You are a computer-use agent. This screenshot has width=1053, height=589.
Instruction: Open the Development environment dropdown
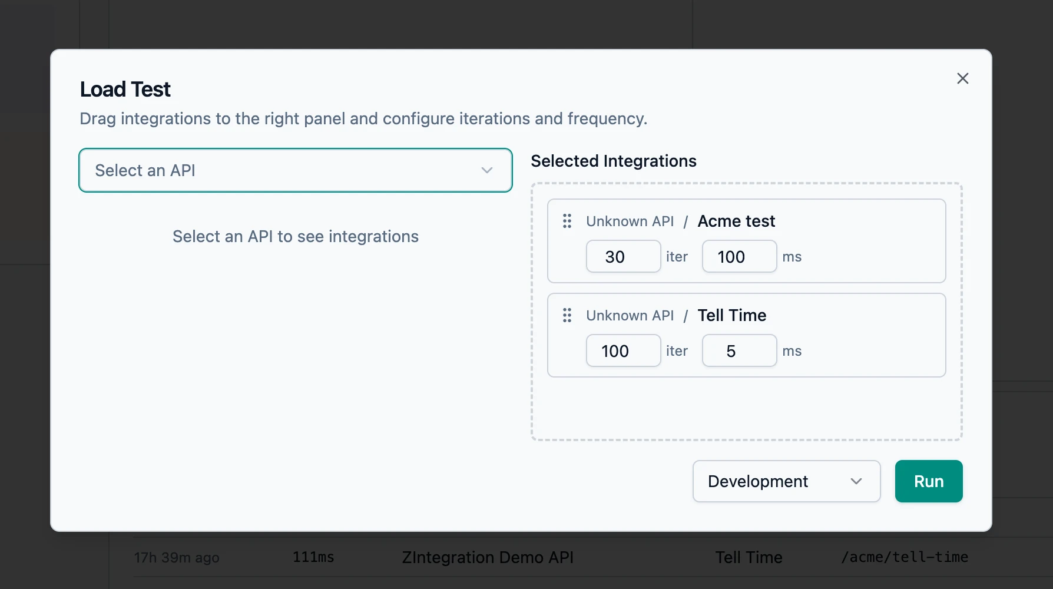pos(786,481)
